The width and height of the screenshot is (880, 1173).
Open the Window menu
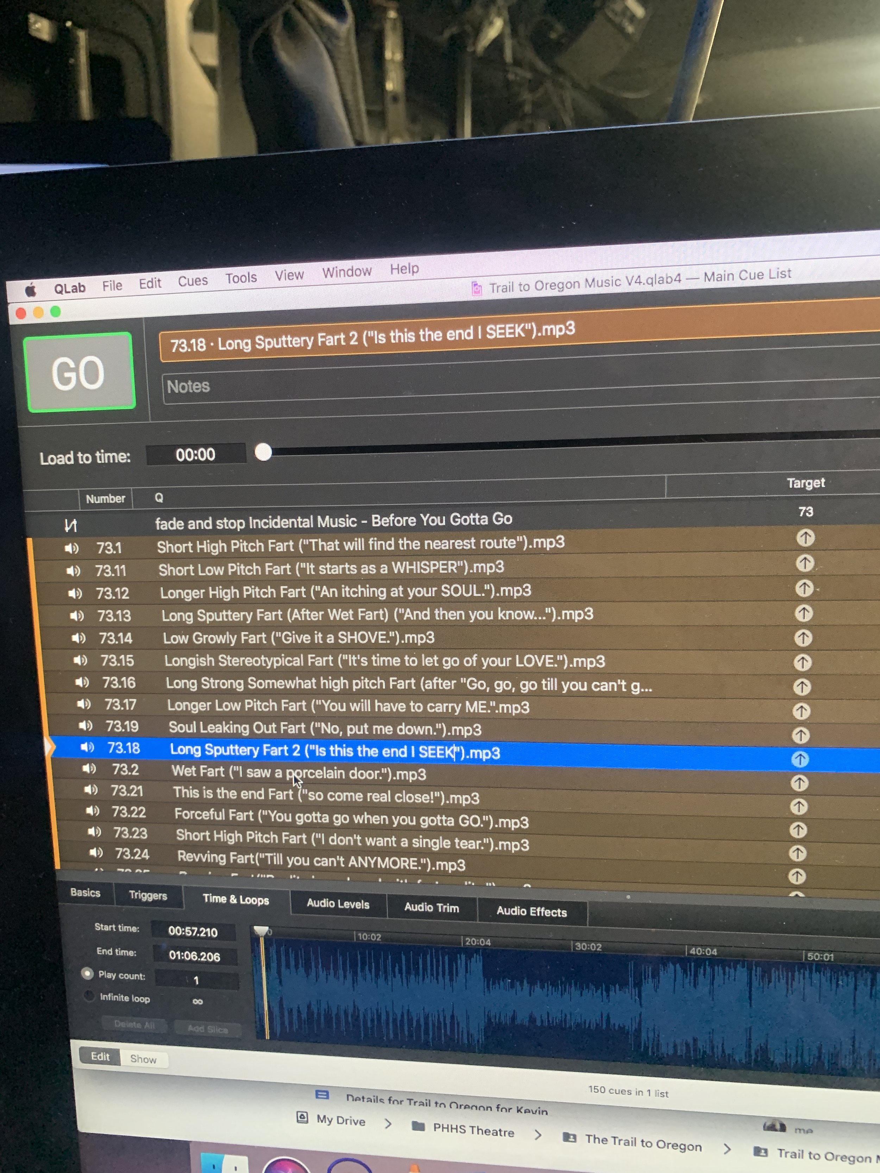[347, 271]
